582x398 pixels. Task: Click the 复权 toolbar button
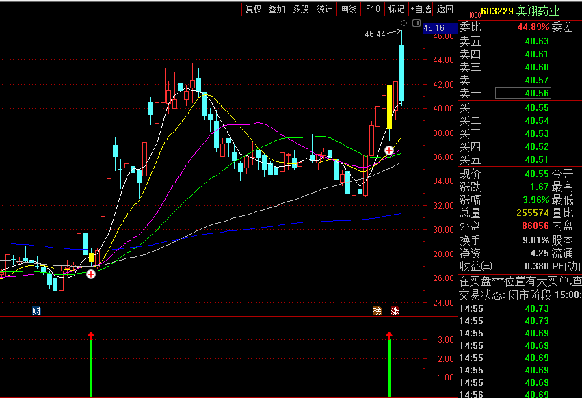254,9
